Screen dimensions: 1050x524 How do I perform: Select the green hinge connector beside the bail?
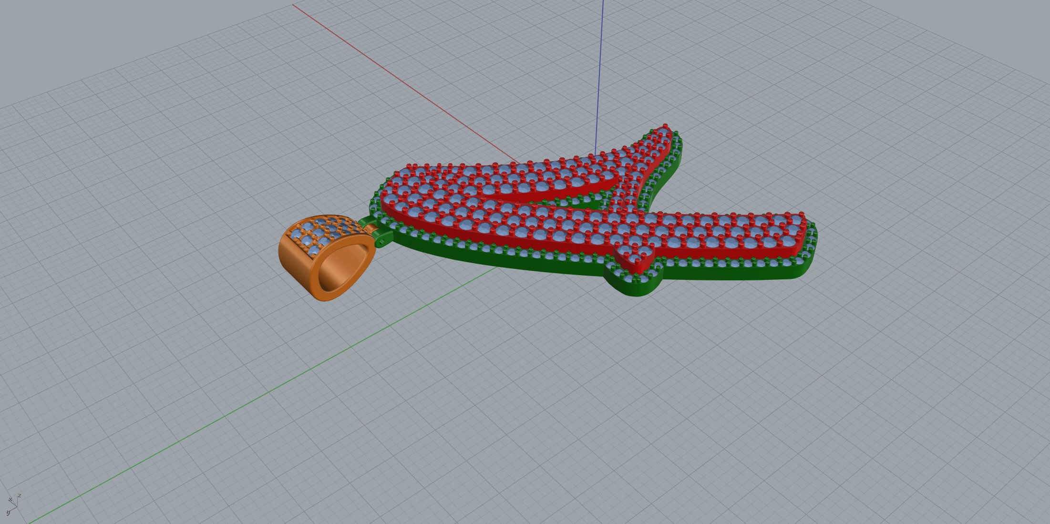pyautogui.click(x=382, y=237)
